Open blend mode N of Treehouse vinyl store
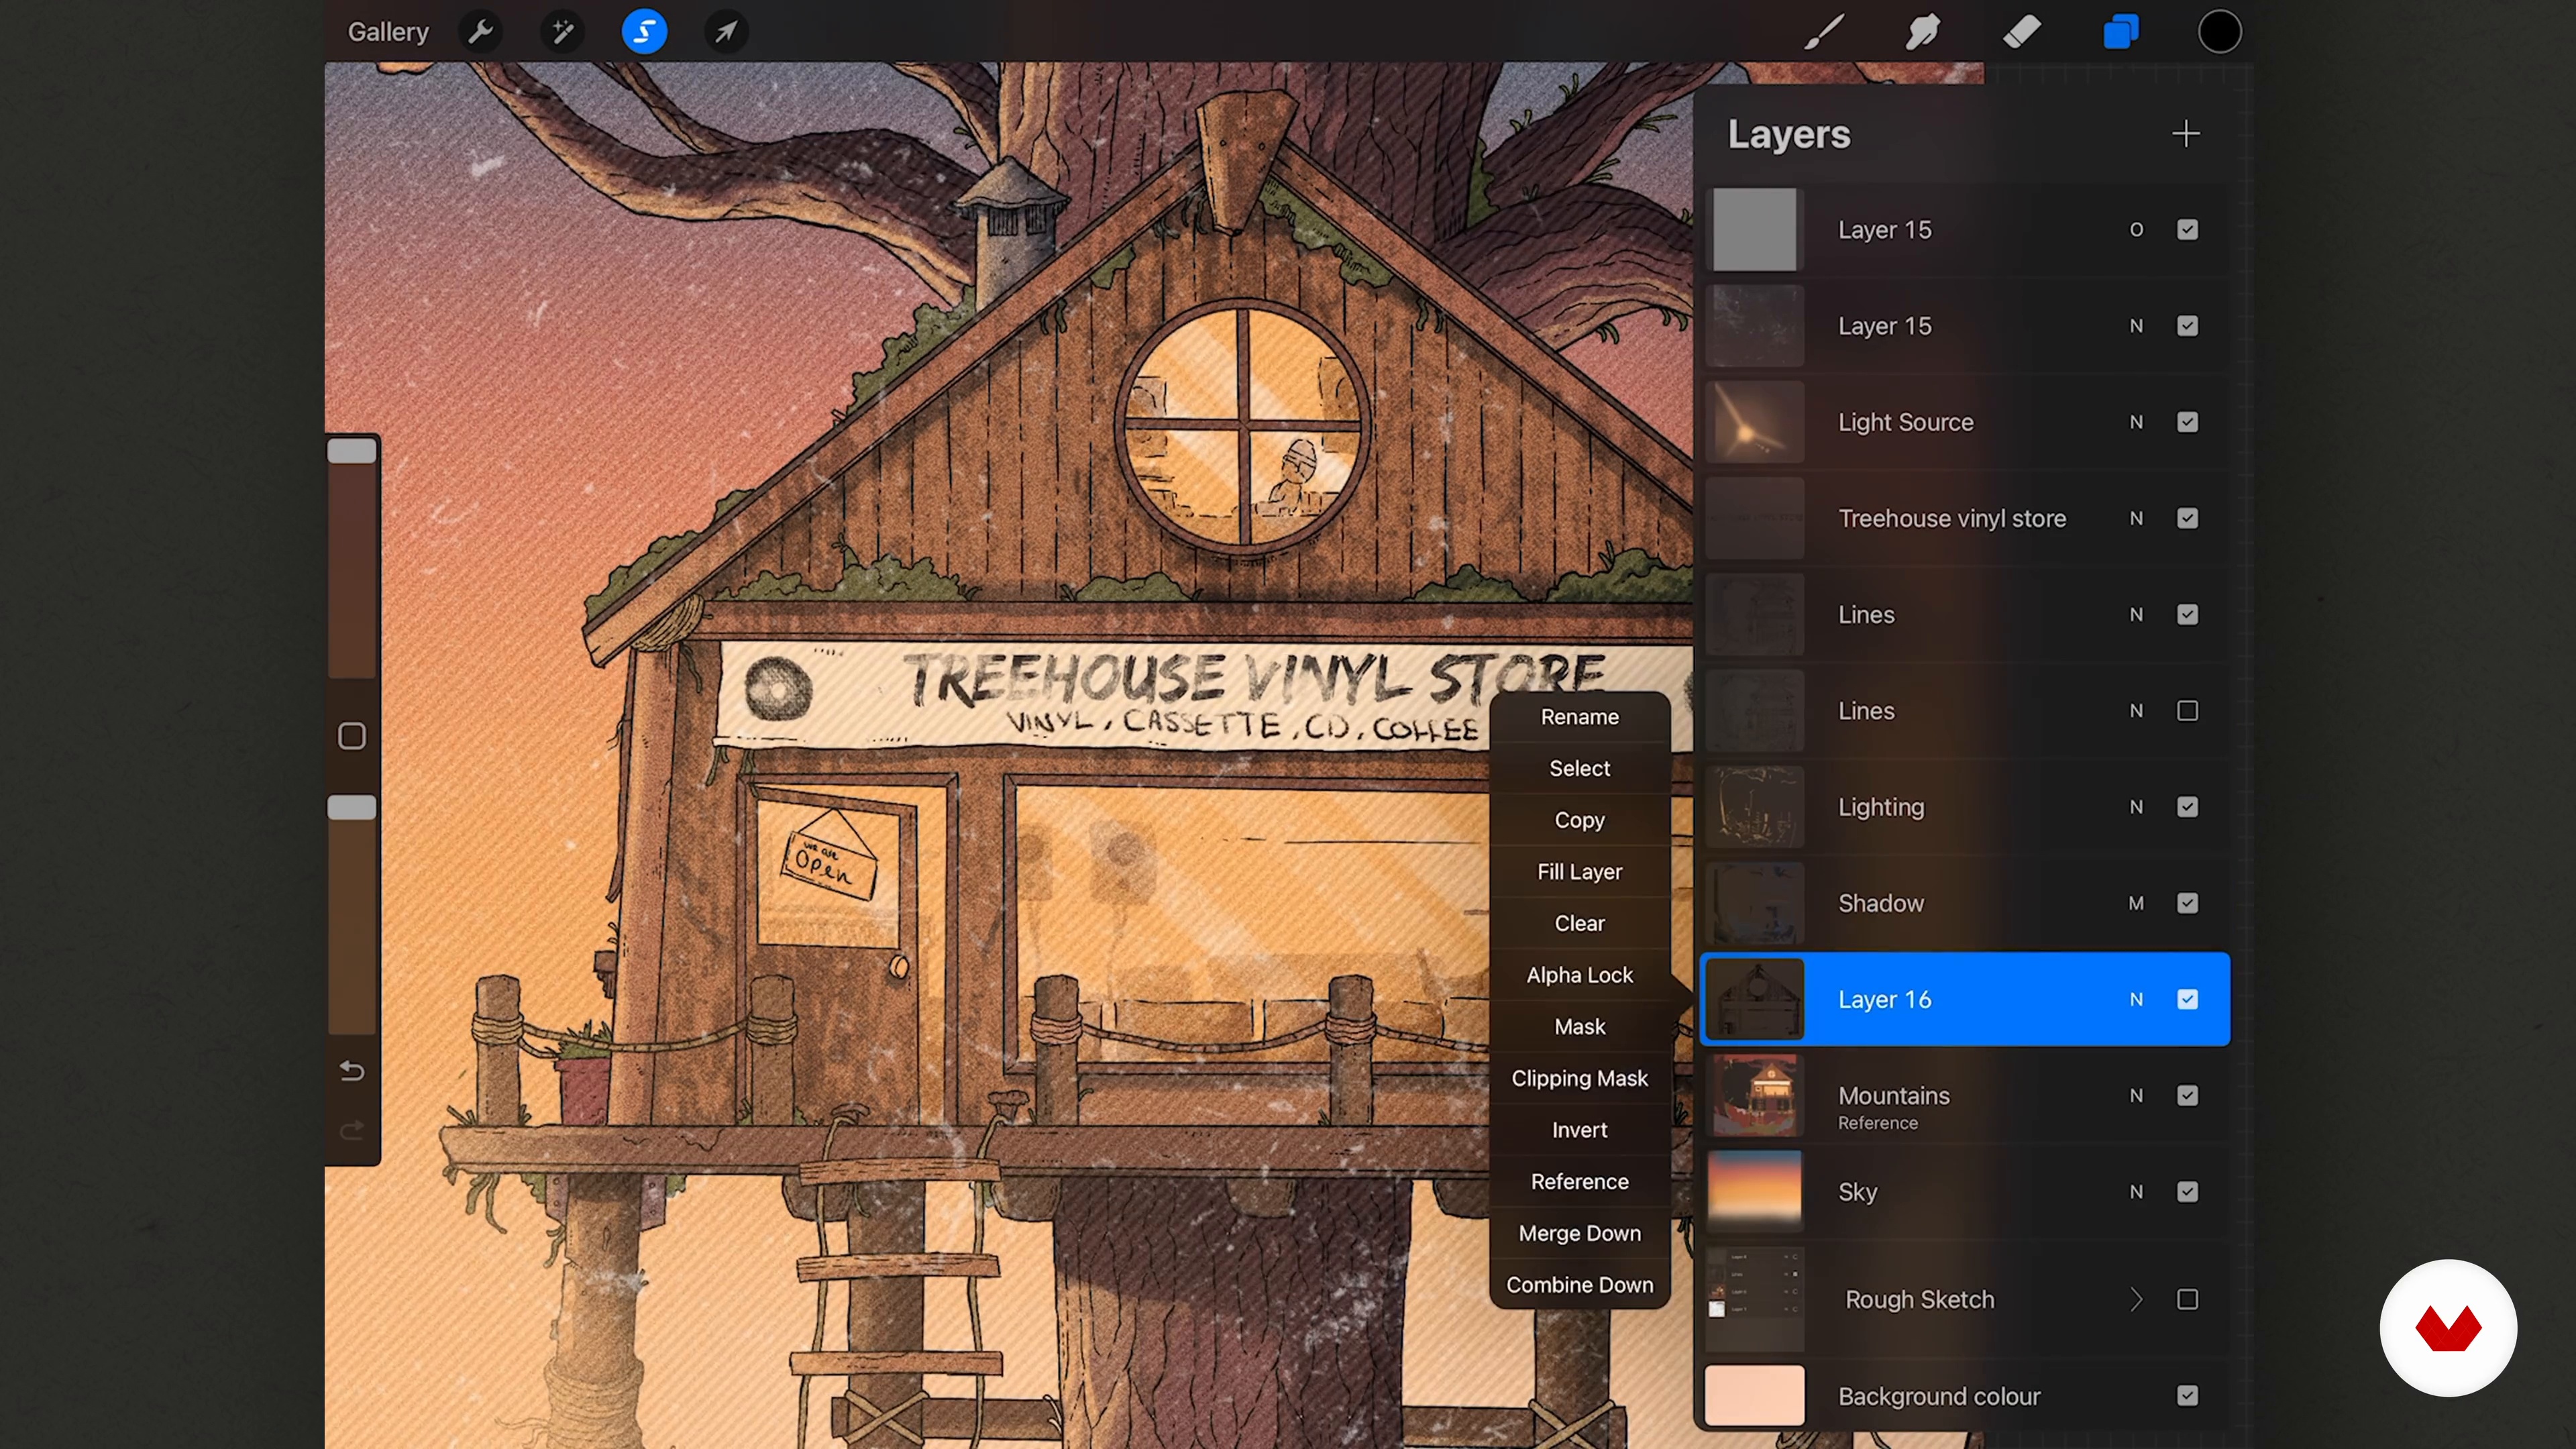This screenshot has height=1449, width=2576. (x=2136, y=518)
